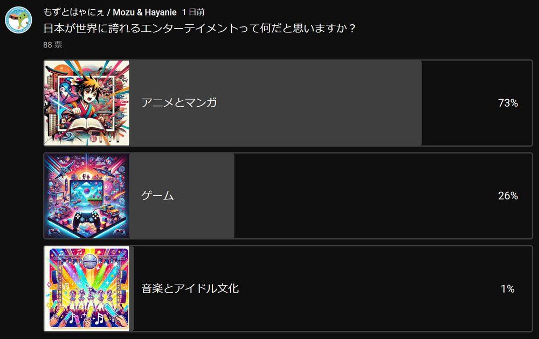Viewport: 539px width, 339px height.
Task: Click the 73% result percentage
Action: coord(508,103)
